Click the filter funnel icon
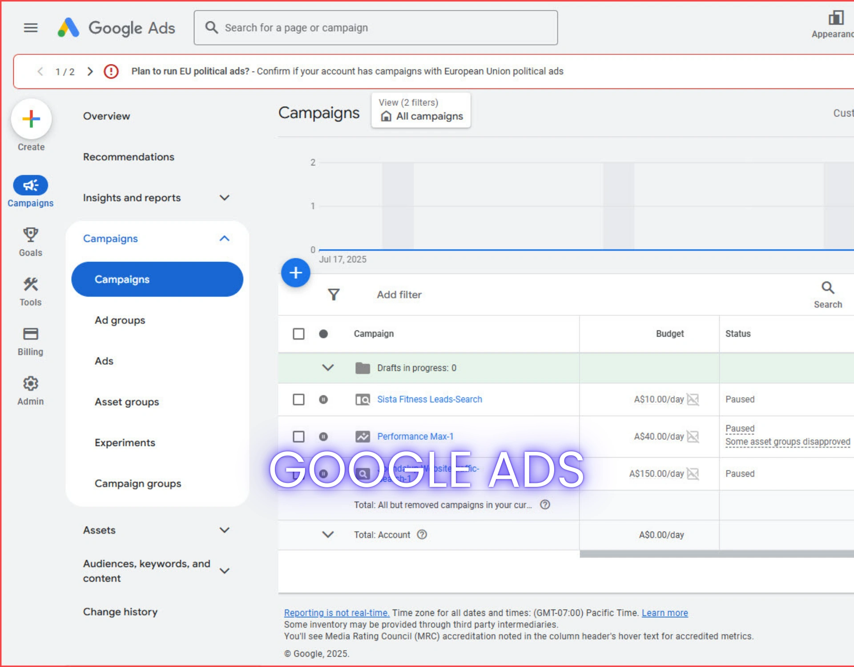 [x=334, y=294]
